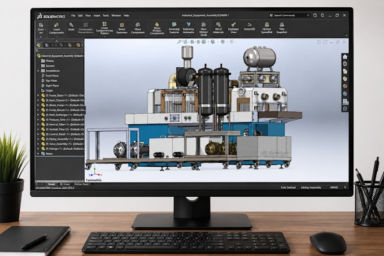
Task: Expand the Heat_Exchanger<1> component
Action: 38,115
